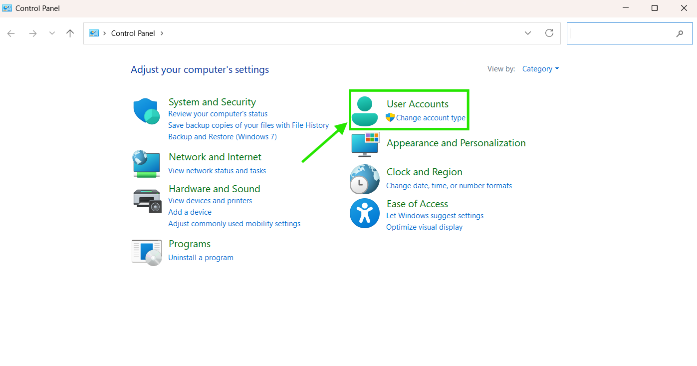
Task: Open the View by Category dropdown
Action: point(540,69)
